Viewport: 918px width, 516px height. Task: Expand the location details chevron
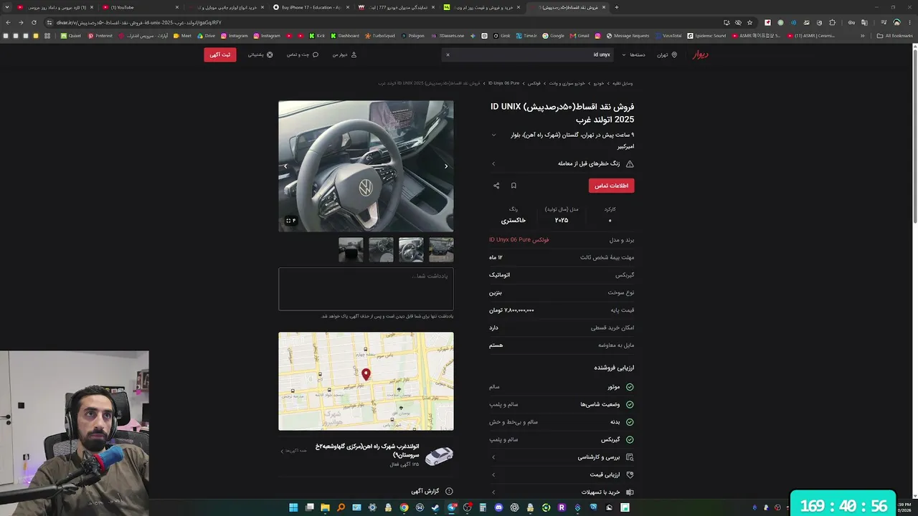click(493, 135)
